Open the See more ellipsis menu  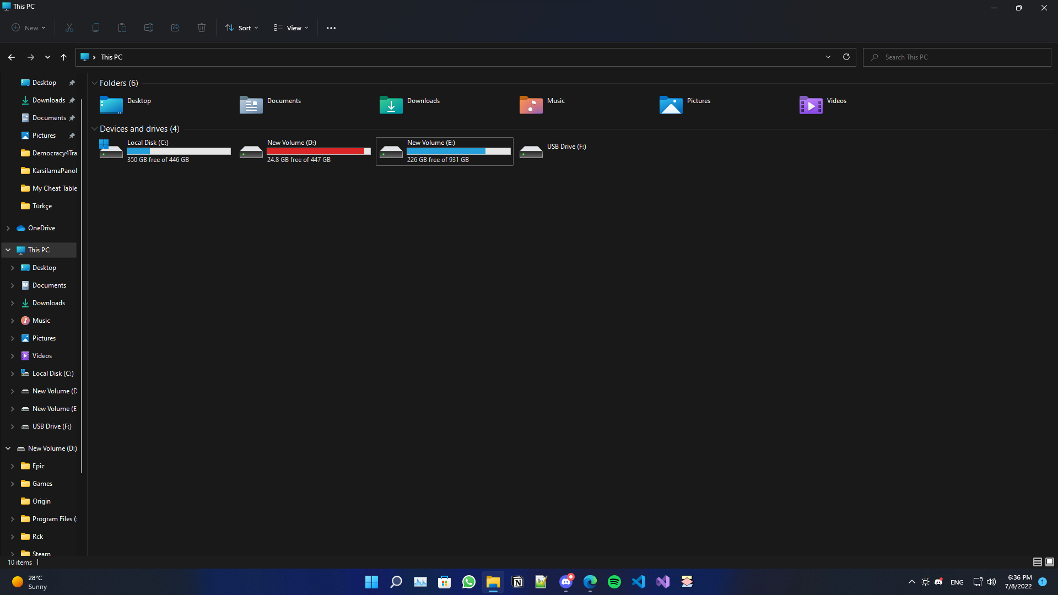pos(331,28)
